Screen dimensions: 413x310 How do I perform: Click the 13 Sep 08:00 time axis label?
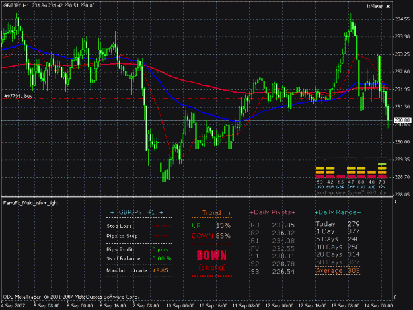pos(346,306)
